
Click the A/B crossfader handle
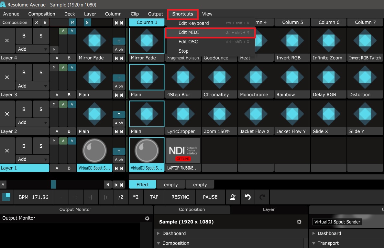[x=53, y=184]
